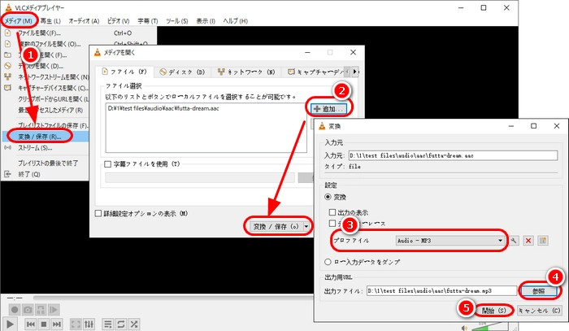Select futta-dream.aac in file list
The image size is (569, 331).
click(163, 108)
